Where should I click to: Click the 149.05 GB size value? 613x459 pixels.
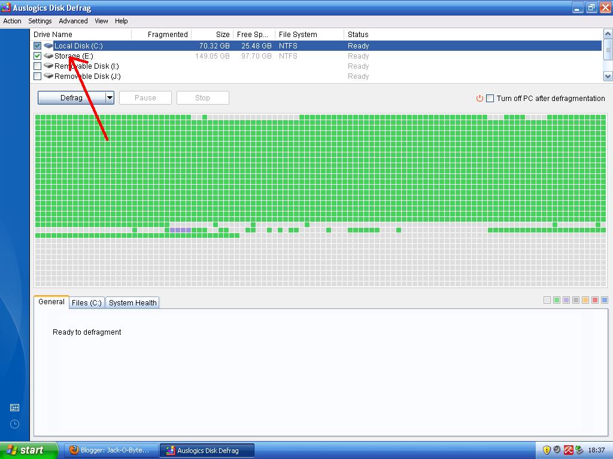(x=213, y=56)
